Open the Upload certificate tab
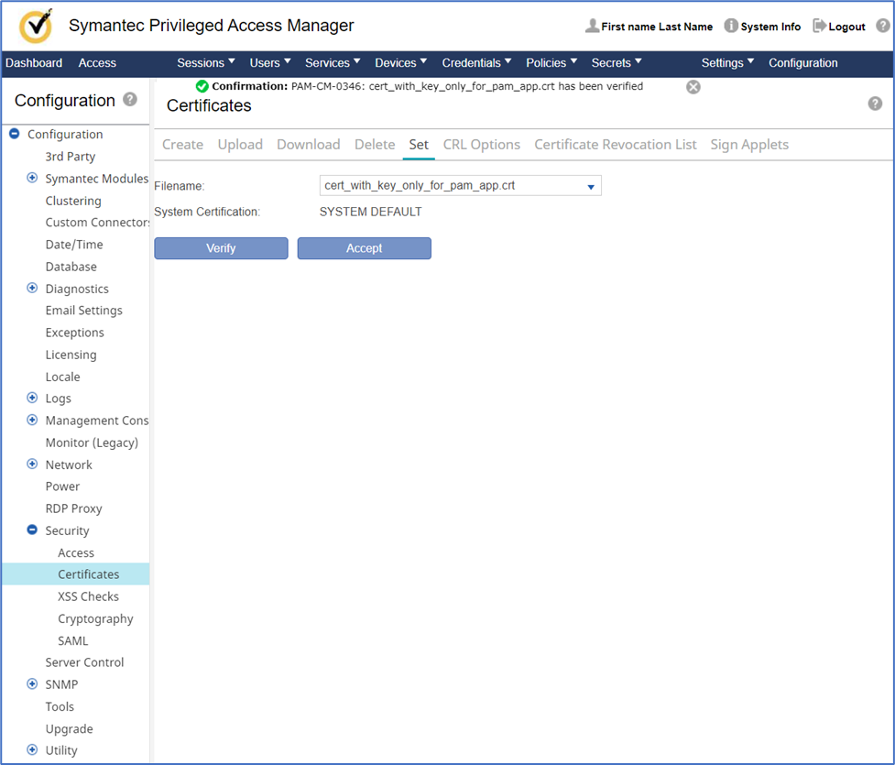This screenshot has height=765, width=895. (x=240, y=145)
